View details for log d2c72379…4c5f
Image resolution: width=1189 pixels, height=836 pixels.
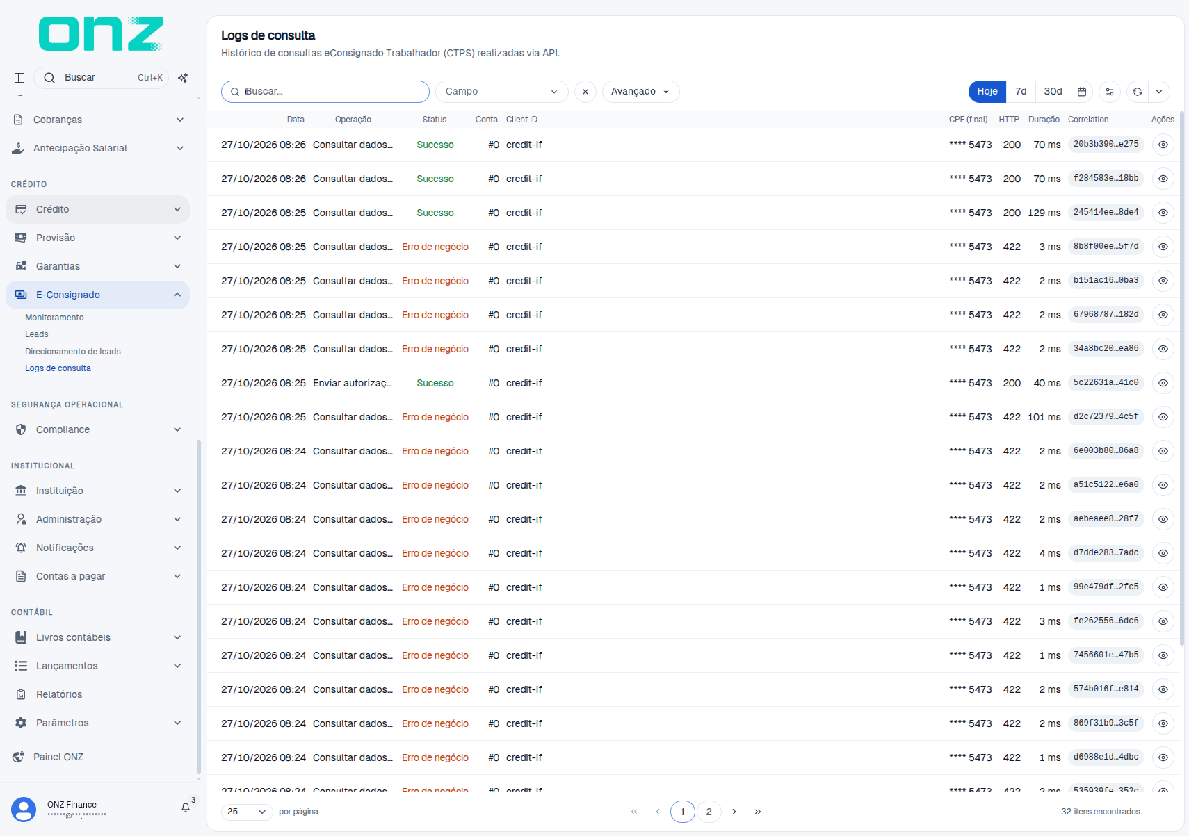(x=1163, y=417)
